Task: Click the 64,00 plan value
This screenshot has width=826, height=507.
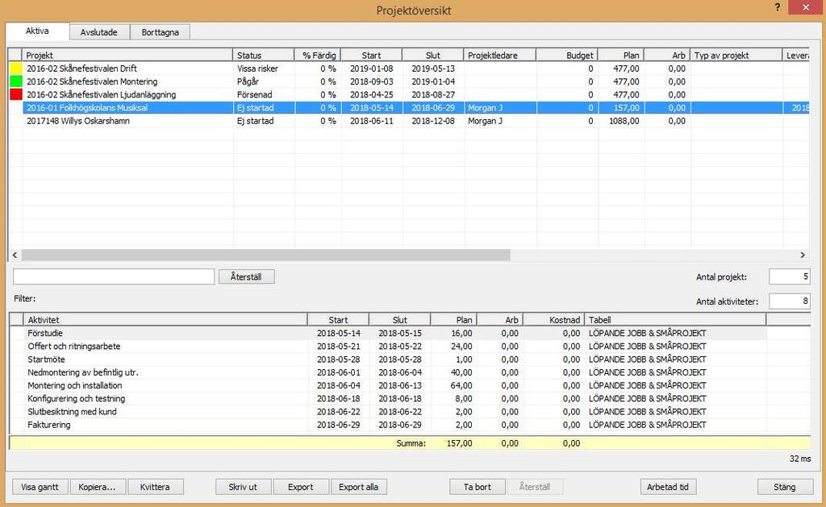Action: (461, 385)
